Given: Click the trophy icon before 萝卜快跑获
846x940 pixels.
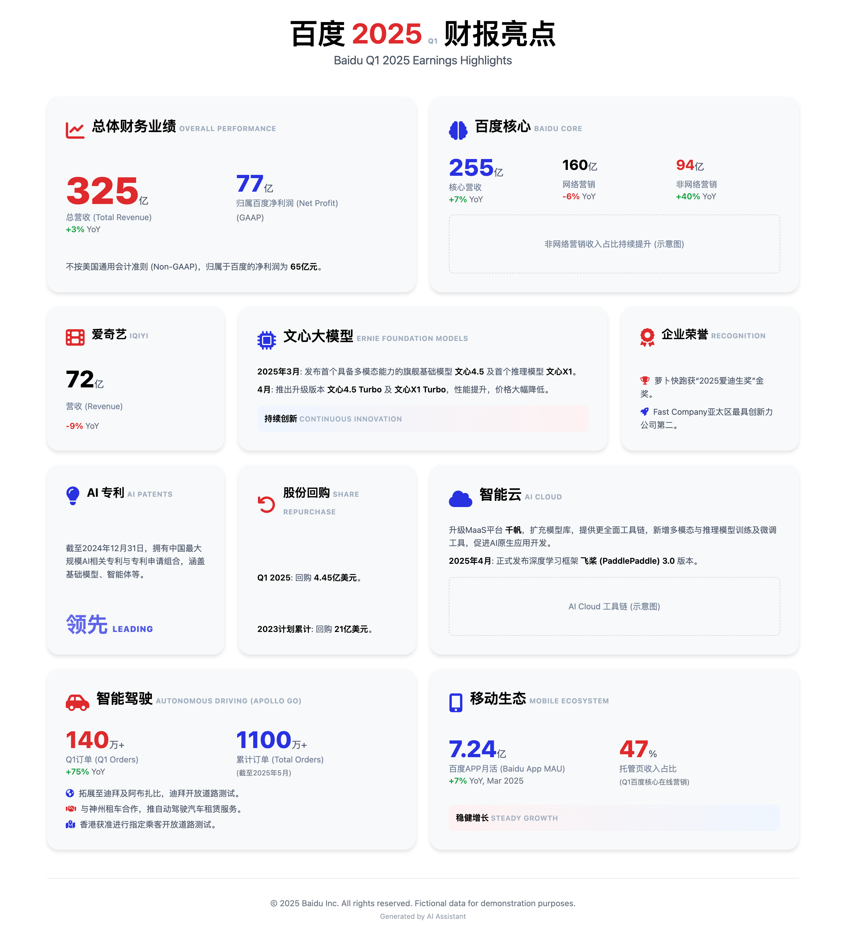Looking at the screenshot, I should (x=645, y=380).
